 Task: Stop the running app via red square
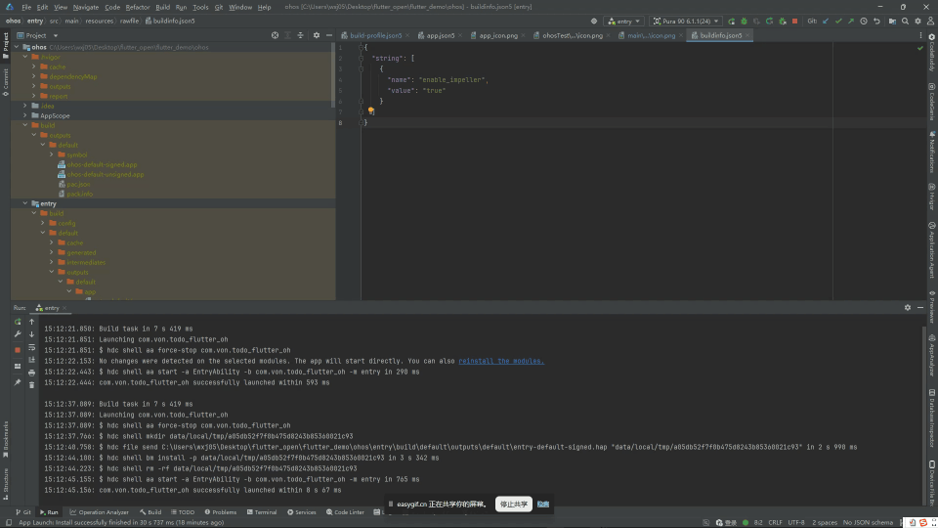click(x=795, y=21)
